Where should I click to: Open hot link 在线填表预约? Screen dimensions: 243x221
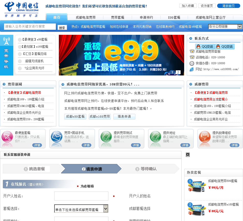(165, 27)
